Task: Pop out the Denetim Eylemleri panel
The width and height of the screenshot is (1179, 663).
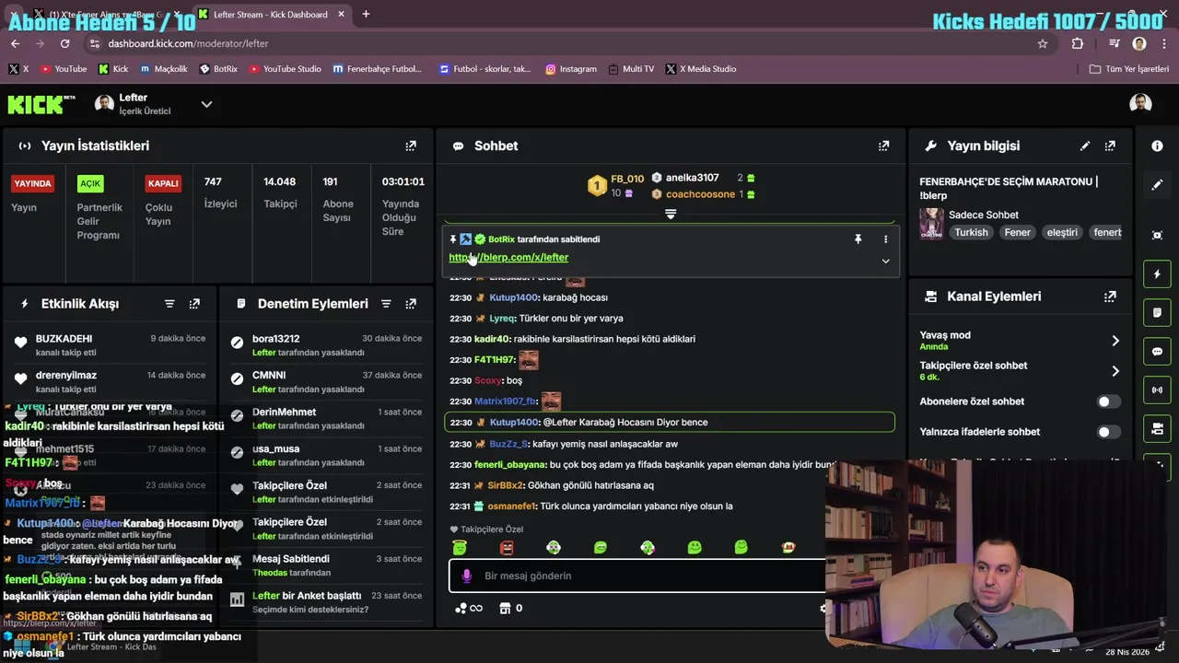Action: click(x=411, y=304)
